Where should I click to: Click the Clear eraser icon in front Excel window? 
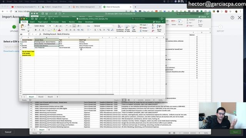(153, 31)
